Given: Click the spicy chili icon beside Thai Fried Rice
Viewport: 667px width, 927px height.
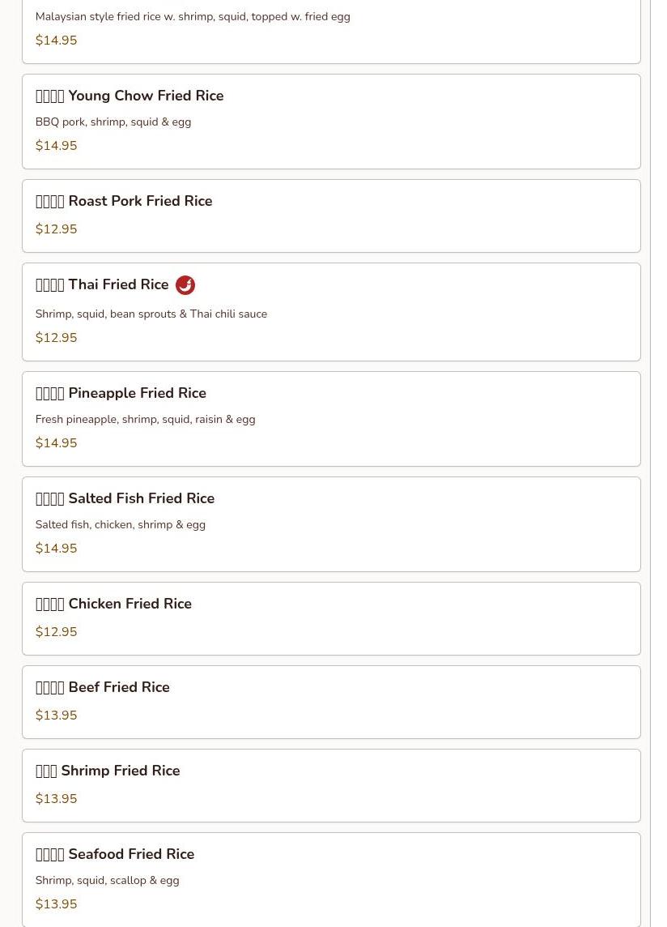Looking at the screenshot, I should coord(185,285).
